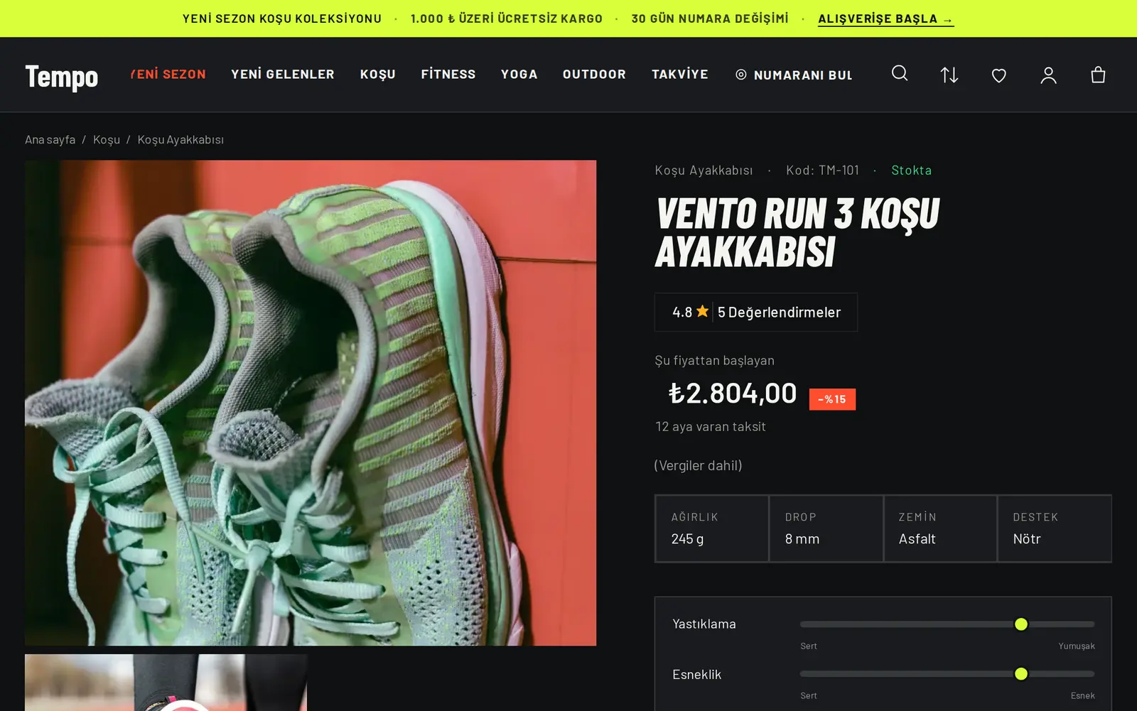The image size is (1137, 711).
Task: Open the Outdoor menu item
Action: pyautogui.click(x=595, y=74)
